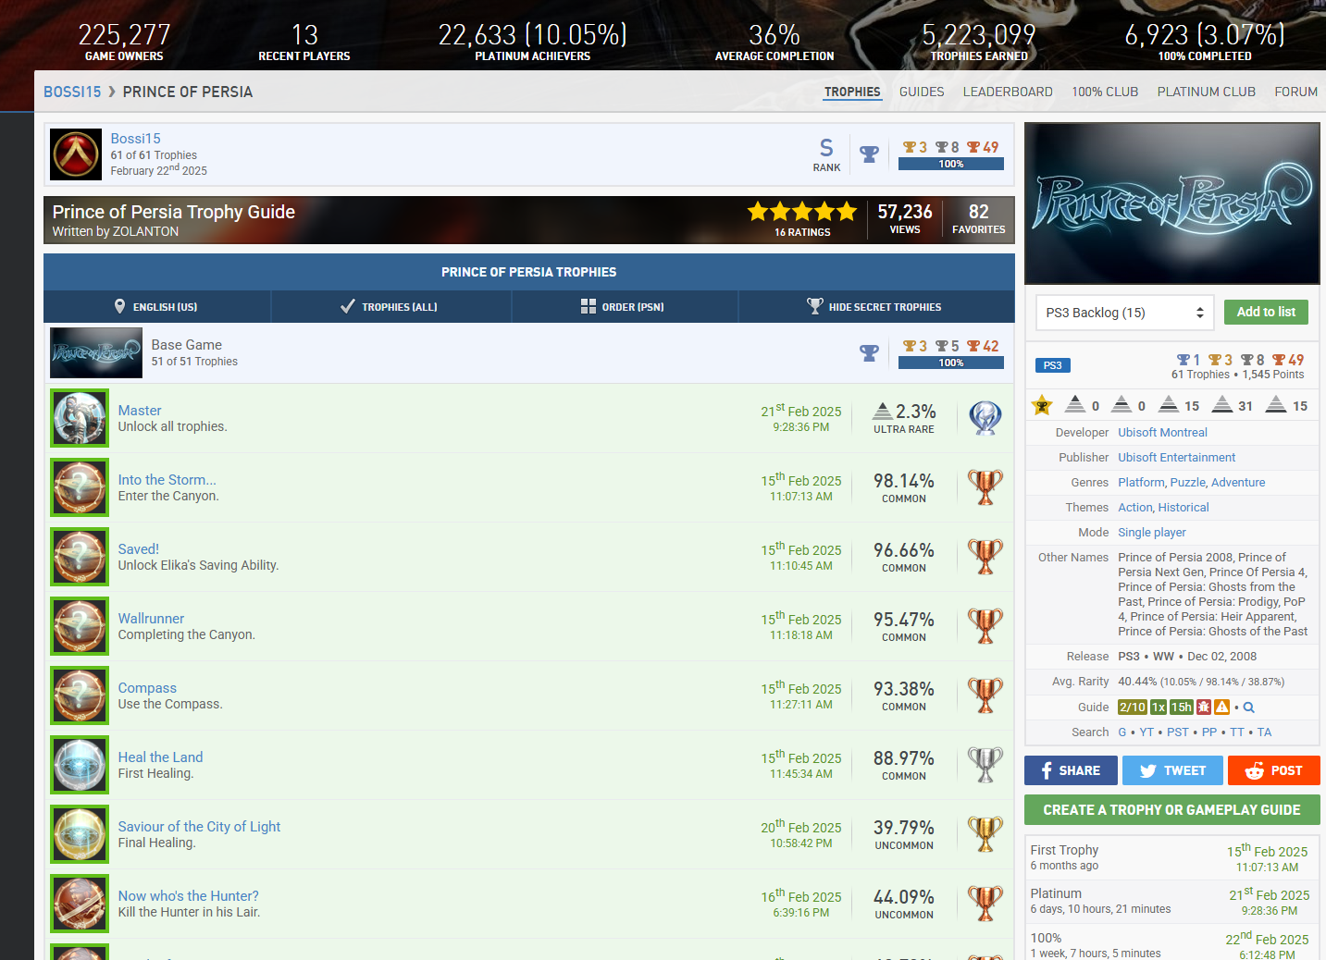Click the checkmark icon for Trophies (All)
The width and height of the screenshot is (1326, 960).
pyautogui.click(x=348, y=306)
